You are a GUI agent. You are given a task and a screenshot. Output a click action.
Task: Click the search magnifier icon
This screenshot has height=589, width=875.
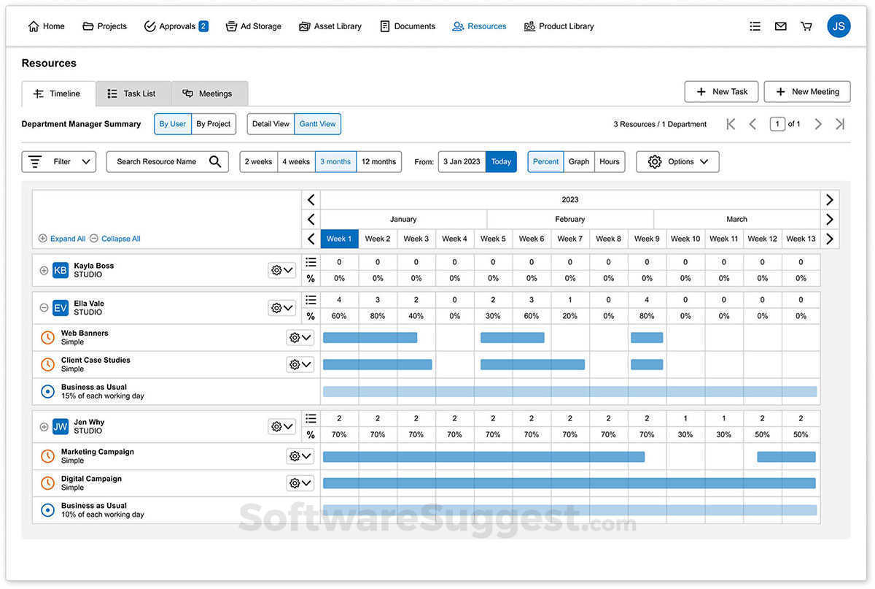click(x=215, y=161)
